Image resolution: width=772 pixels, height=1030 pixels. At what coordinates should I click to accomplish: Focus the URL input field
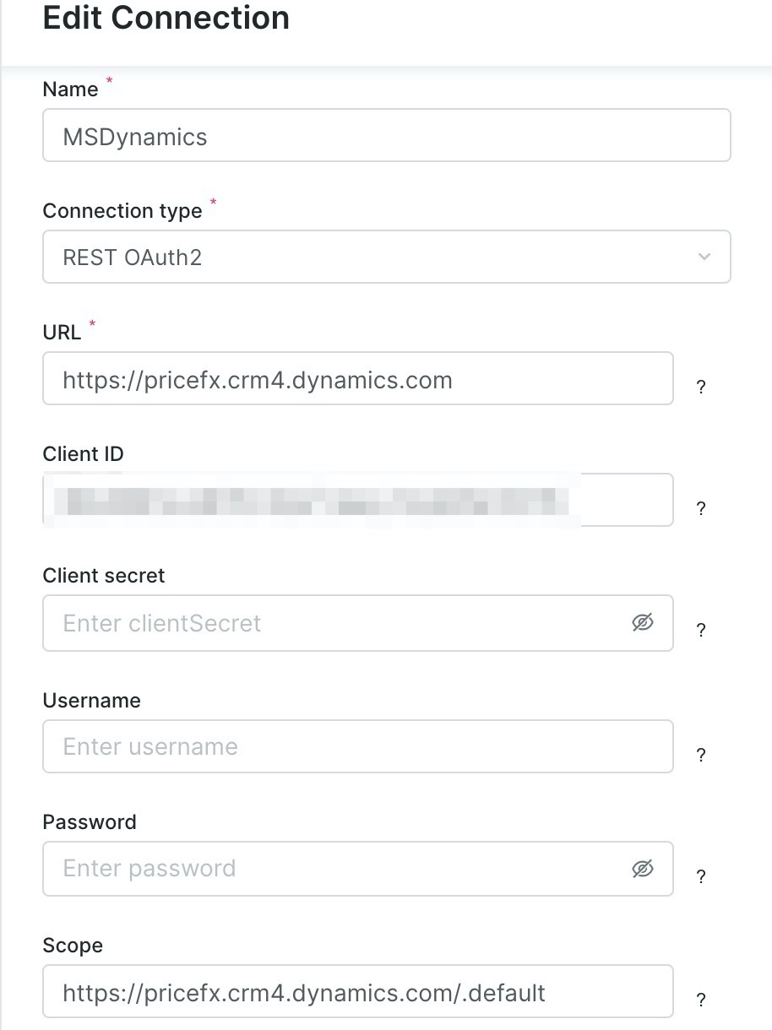click(357, 379)
